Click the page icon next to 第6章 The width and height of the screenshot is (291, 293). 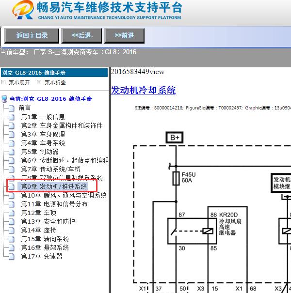(x=12, y=160)
